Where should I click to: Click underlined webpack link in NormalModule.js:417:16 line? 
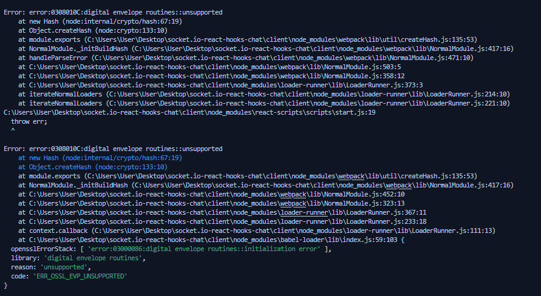[398, 185]
